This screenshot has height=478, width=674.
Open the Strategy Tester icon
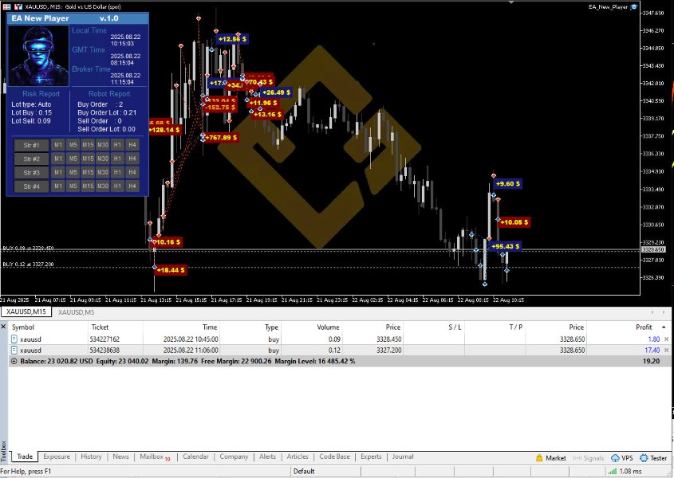click(644, 458)
